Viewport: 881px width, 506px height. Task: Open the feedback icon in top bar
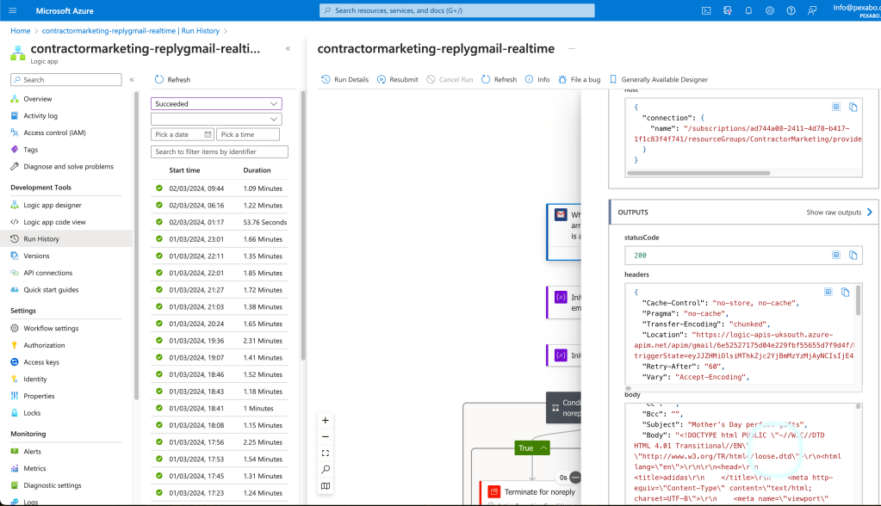[812, 10]
